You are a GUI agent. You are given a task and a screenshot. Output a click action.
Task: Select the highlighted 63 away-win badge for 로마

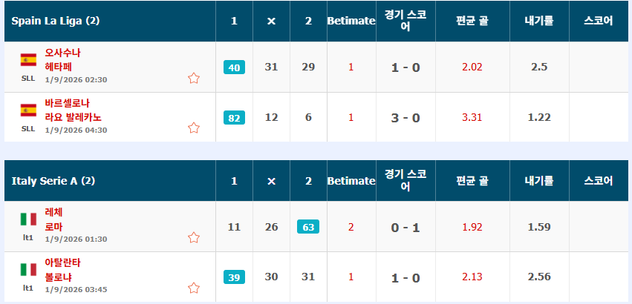pyautogui.click(x=308, y=227)
